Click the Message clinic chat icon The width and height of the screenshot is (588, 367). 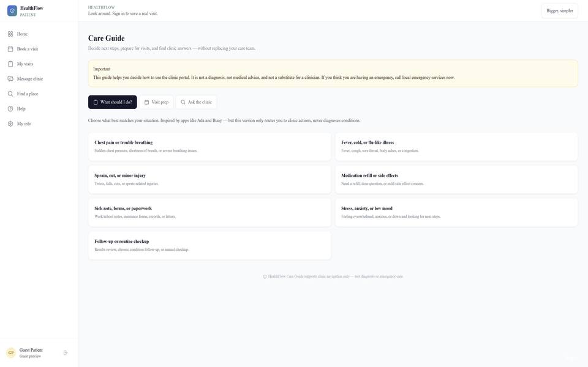10,79
